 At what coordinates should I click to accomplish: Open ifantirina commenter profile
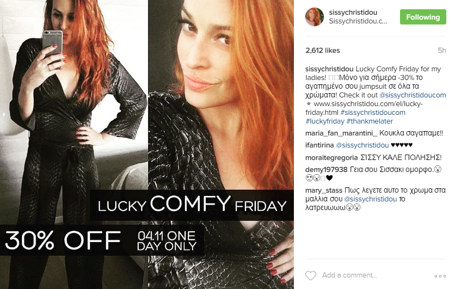(x=319, y=145)
